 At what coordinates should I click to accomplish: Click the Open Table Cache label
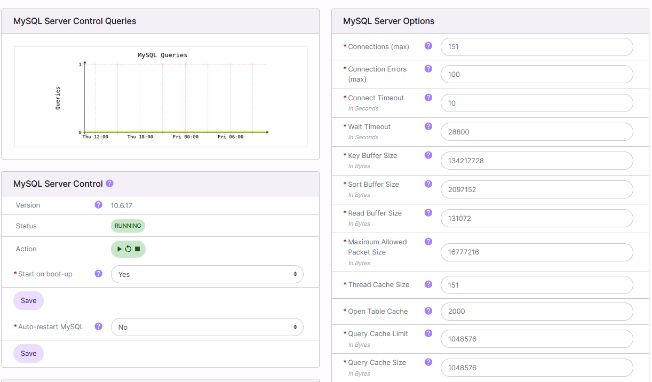pyautogui.click(x=378, y=311)
